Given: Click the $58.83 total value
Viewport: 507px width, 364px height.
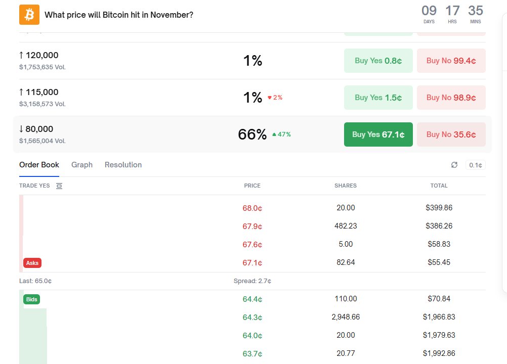Looking at the screenshot, I should [439, 244].
